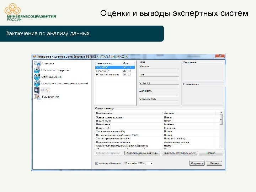Click Наименование header in Оценки и выводы table
Screen dimensions: 256x192
(129, 113)
